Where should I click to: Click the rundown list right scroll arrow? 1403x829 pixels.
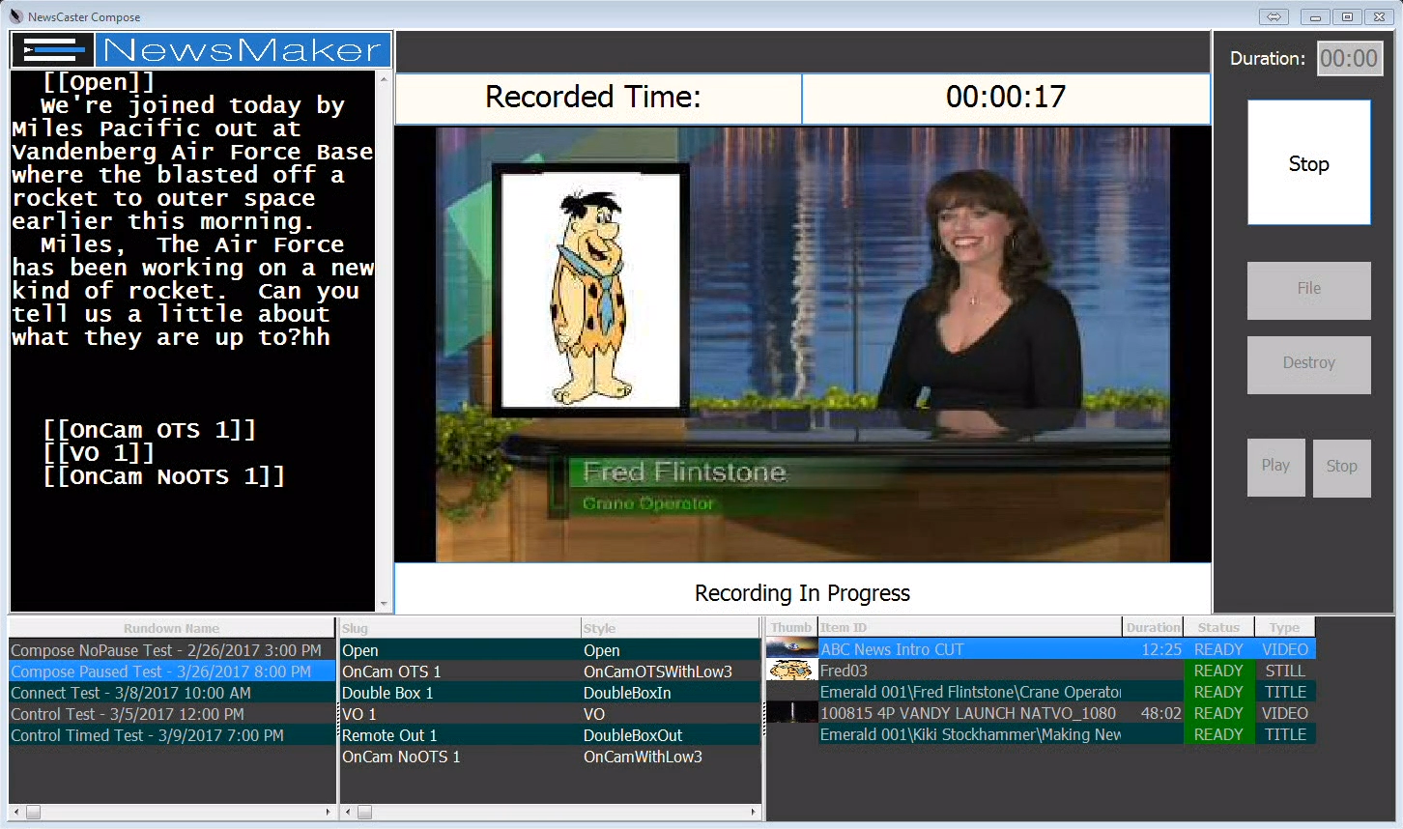[x=328, y=813]
